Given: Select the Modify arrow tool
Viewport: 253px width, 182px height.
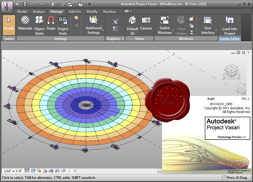Looking at the screenshot, I should (9, 25).
